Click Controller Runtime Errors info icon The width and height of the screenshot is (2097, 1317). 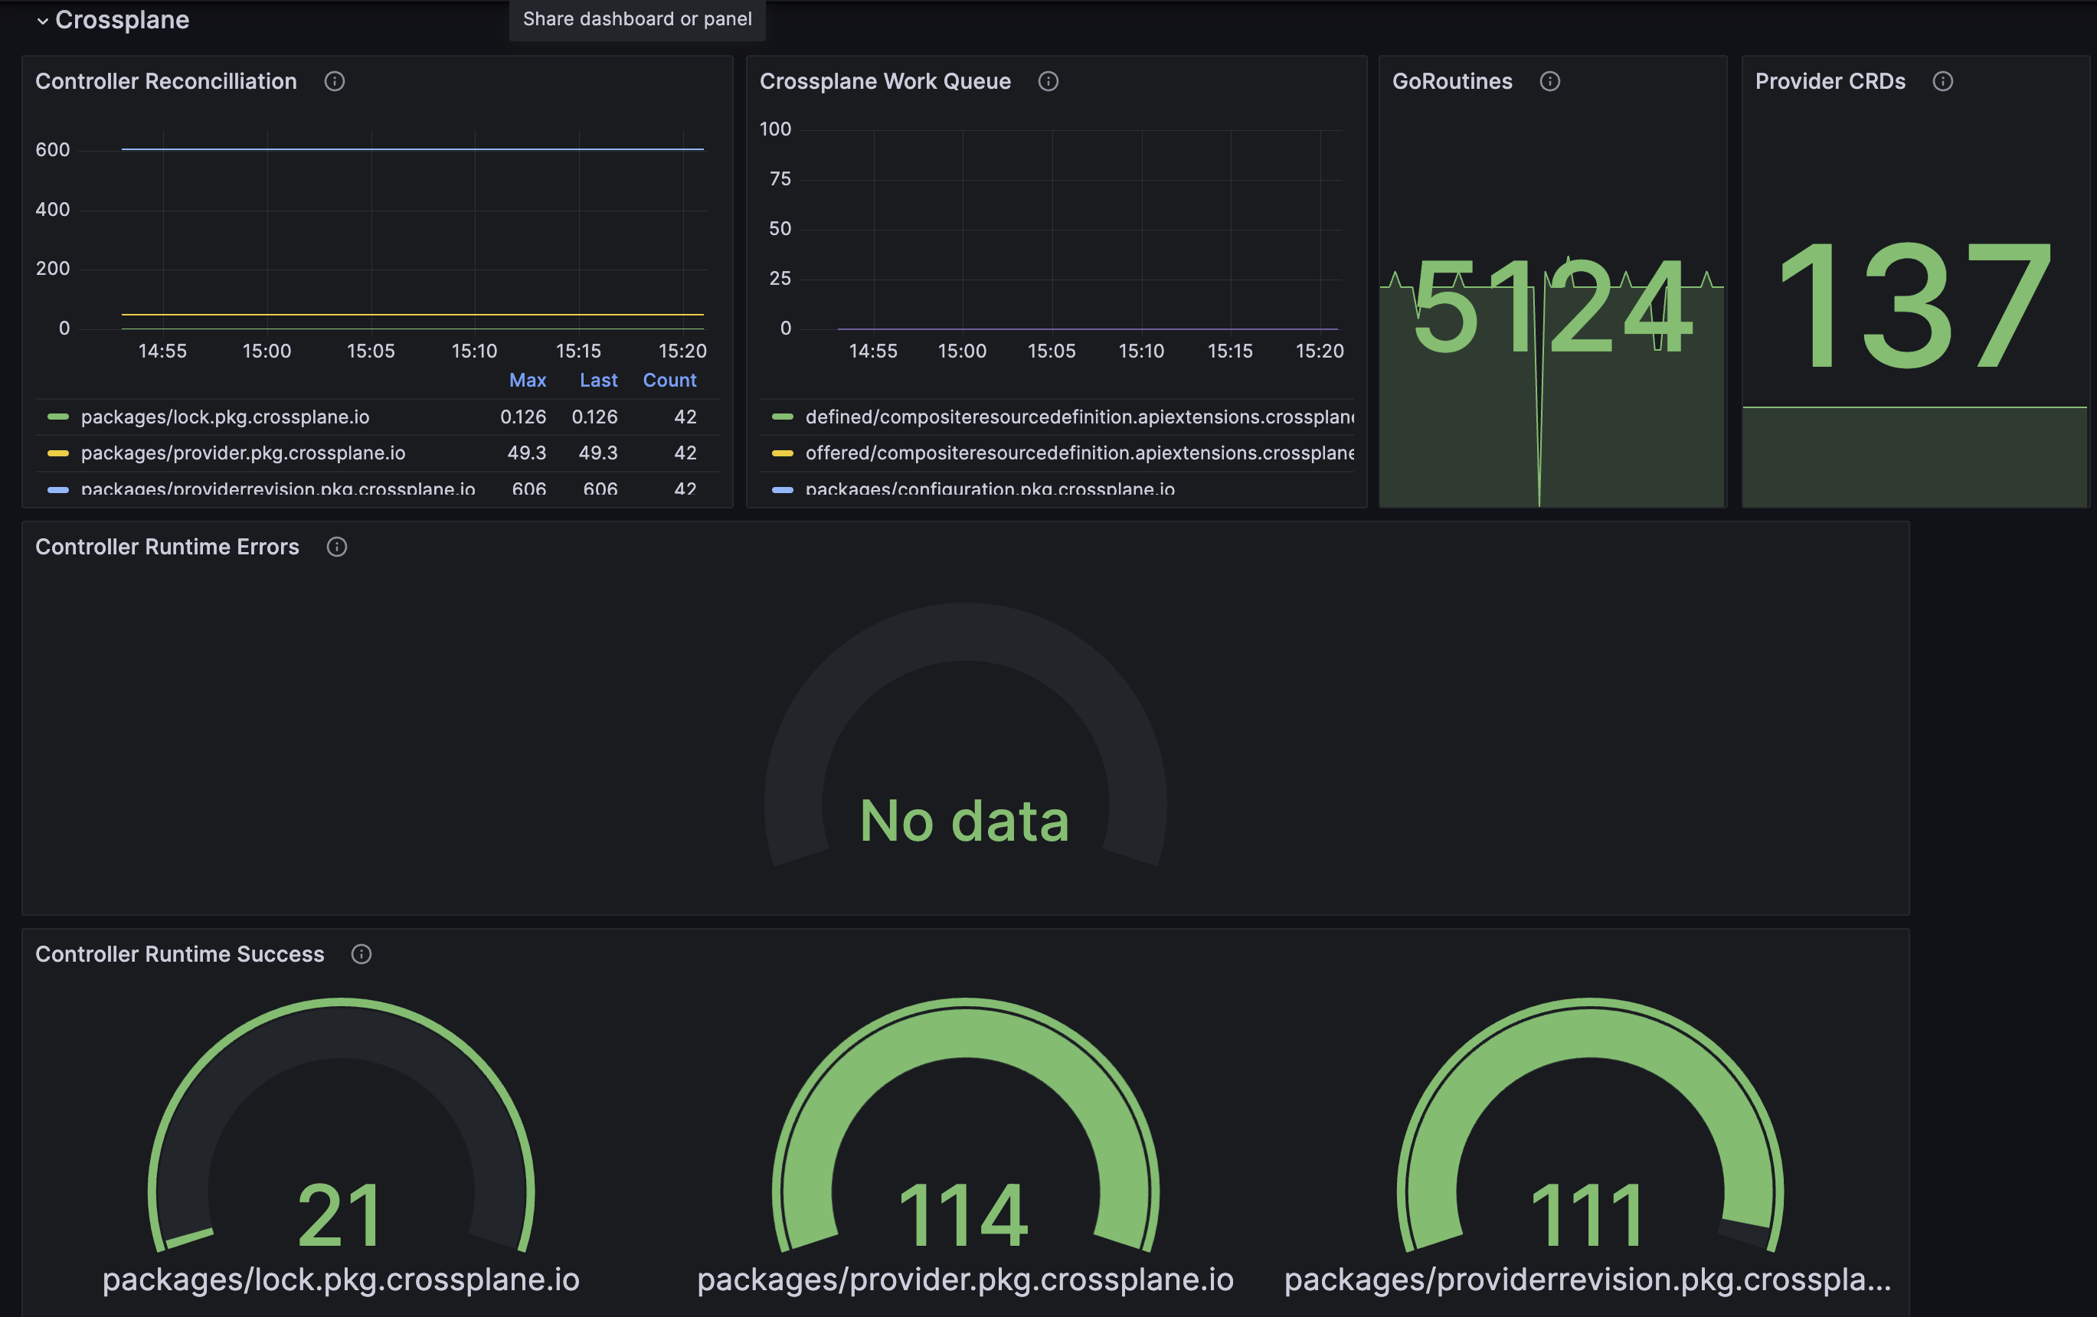336,547
